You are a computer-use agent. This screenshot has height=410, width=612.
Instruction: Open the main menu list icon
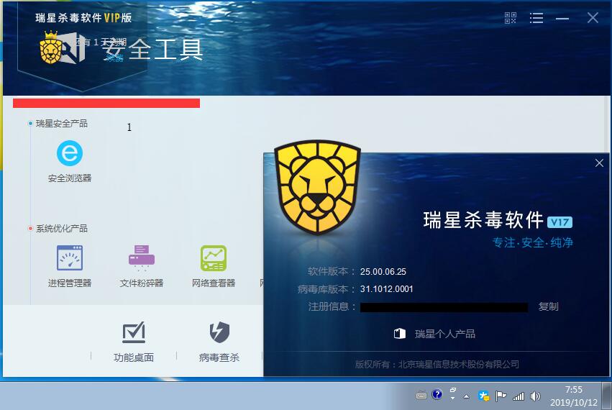coord(536,18)
